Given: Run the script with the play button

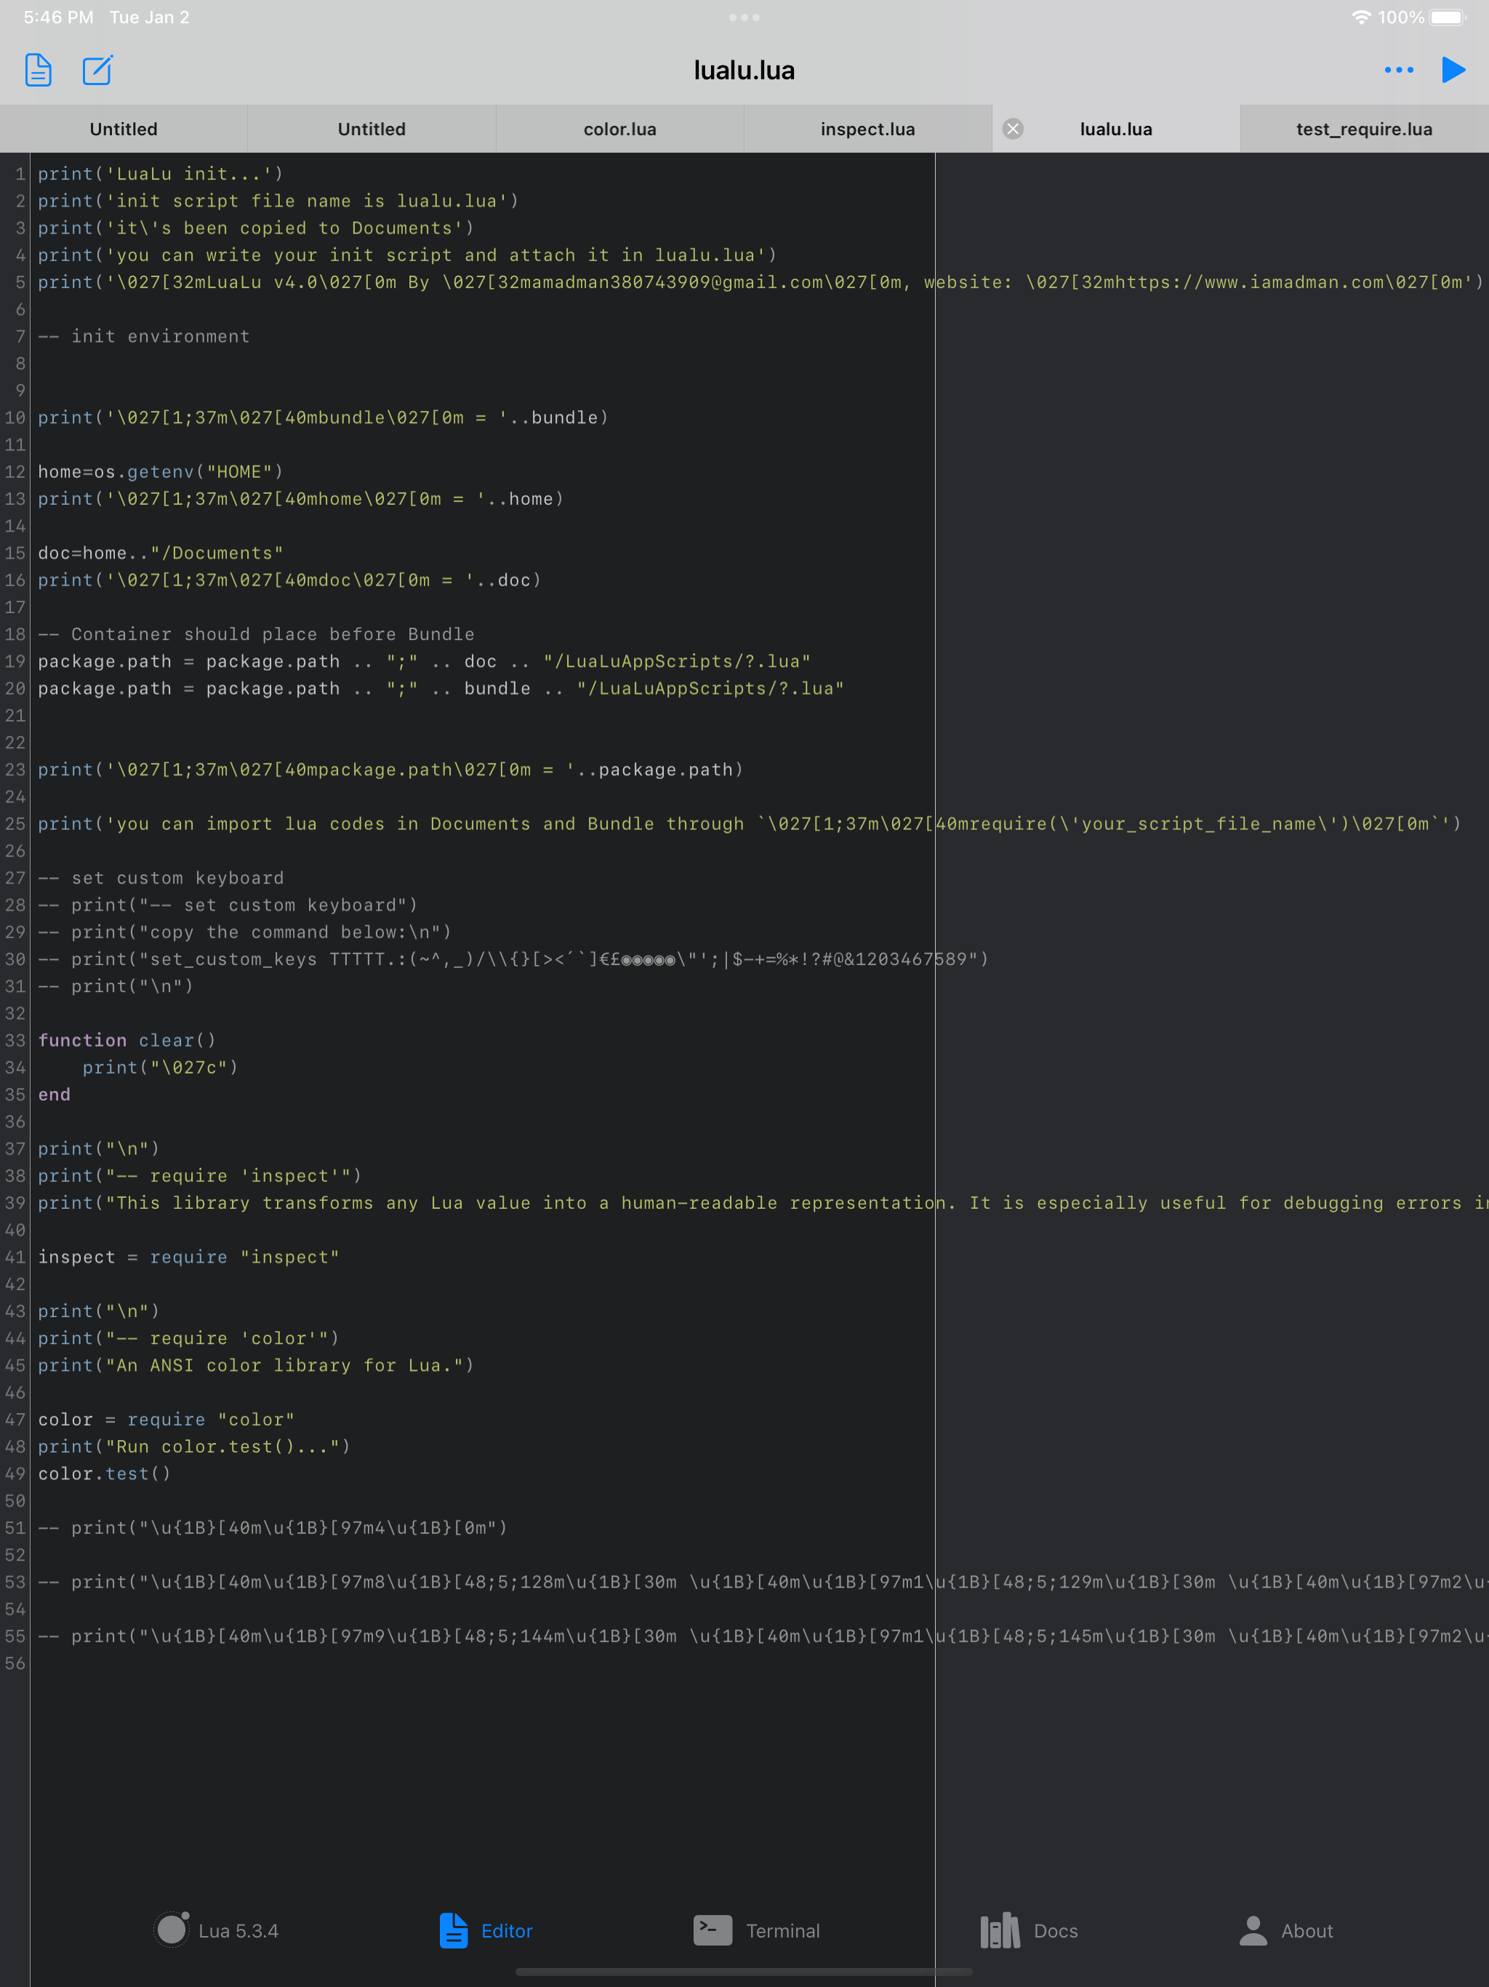Looking at the screenshot, I should coord(1453,70).
